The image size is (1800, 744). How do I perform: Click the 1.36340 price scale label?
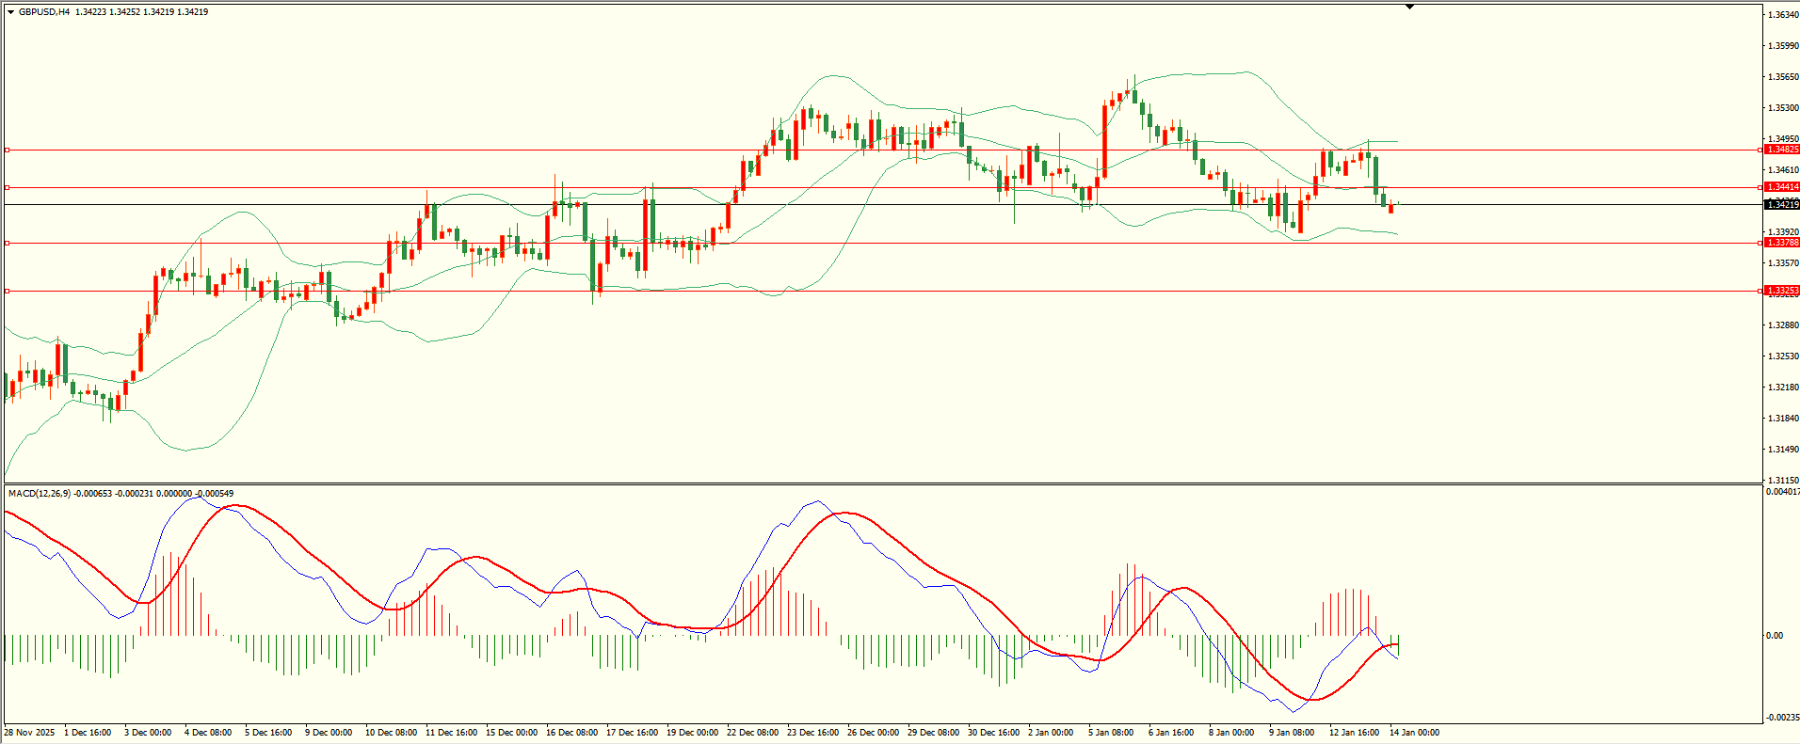coord(1783,15)
